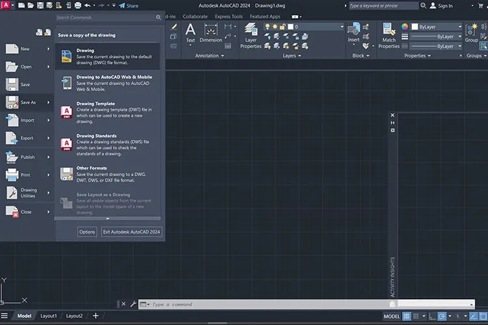Choose the Text annotation tool
The height and width of the screenshot is (325, 488).
(191, 32)
